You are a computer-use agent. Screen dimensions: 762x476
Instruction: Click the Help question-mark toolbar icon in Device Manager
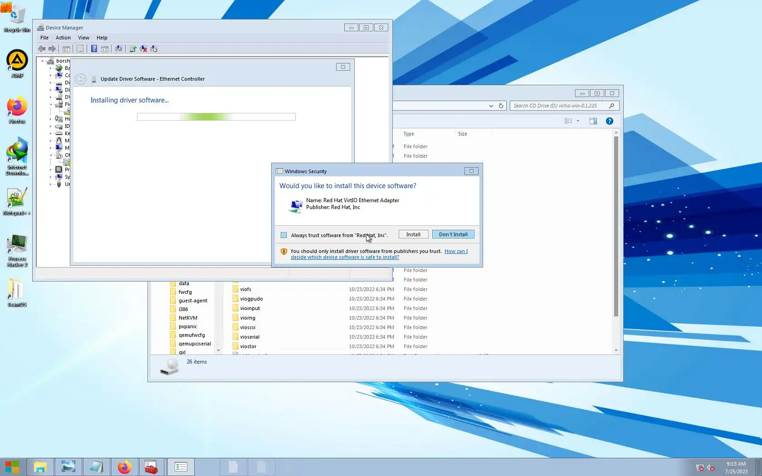click(x=94, y=49)
